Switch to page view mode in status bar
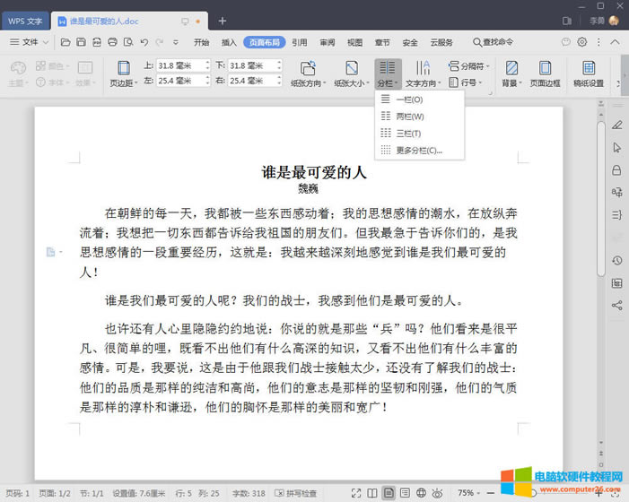 click(x=388, y=493)
